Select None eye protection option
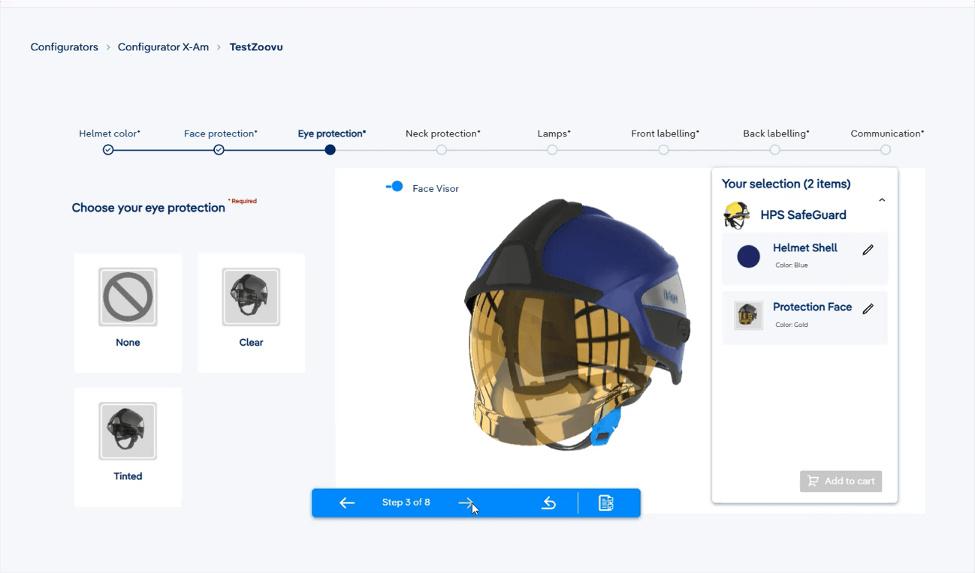The height and width of the screenshot is (573, 975). [x=128, y=308]
